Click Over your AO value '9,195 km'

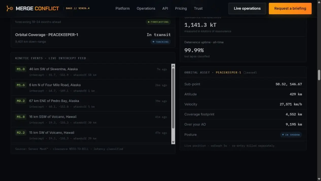[x=294, y=124]
